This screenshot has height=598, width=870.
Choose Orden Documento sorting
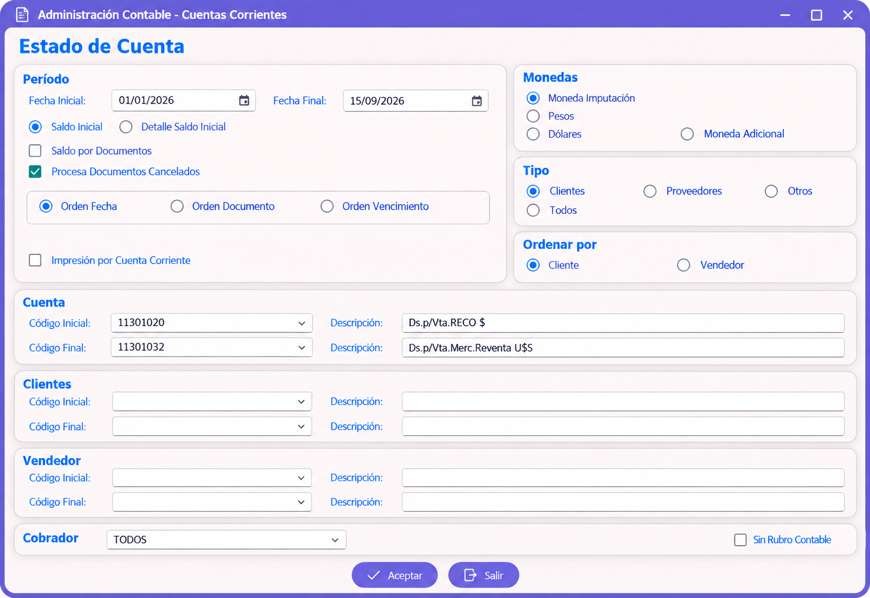177,206
